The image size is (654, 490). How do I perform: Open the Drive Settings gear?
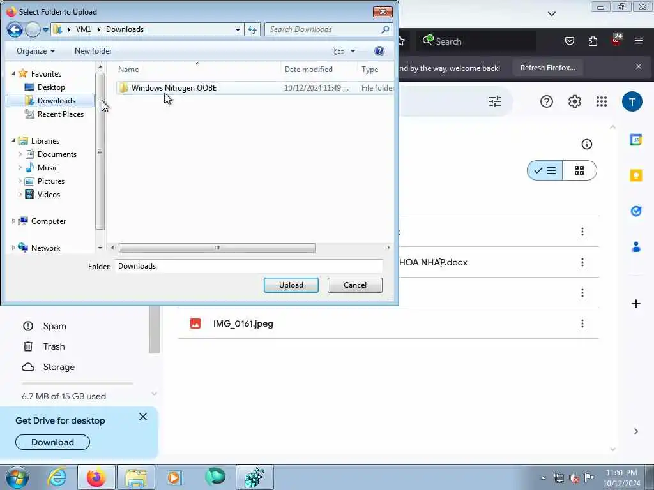click(x=574, y=101)
